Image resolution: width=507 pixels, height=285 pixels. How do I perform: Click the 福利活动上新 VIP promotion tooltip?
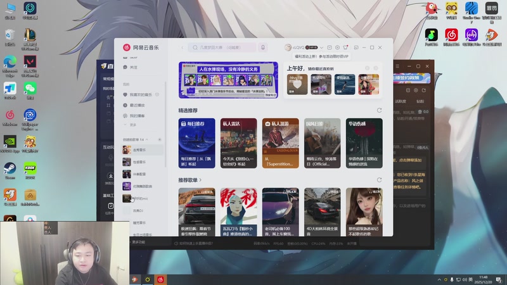pos(322,56)
